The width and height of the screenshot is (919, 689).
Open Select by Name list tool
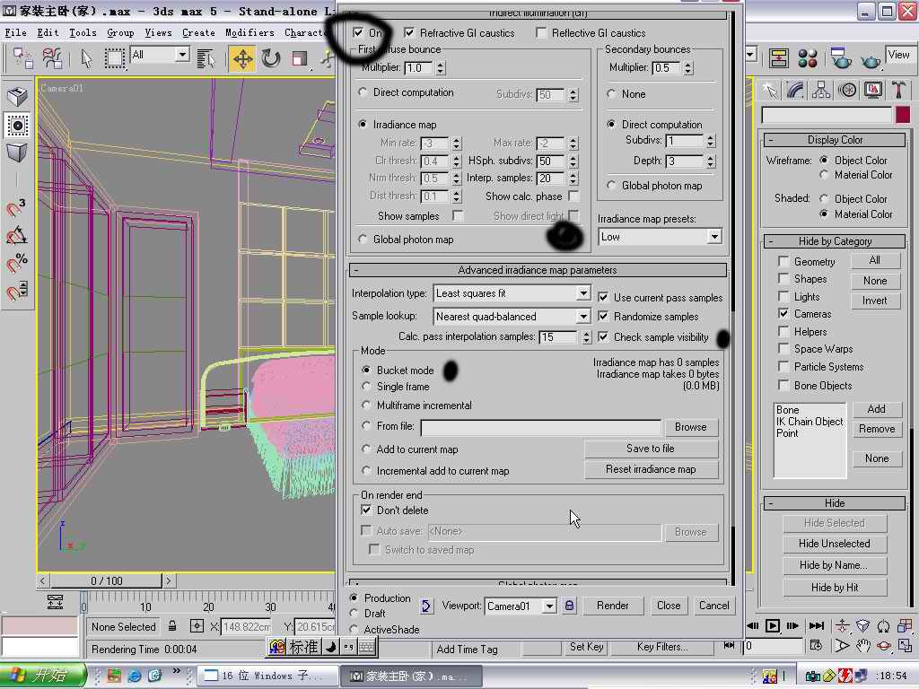pyautogui.click(x=206, y=58)
